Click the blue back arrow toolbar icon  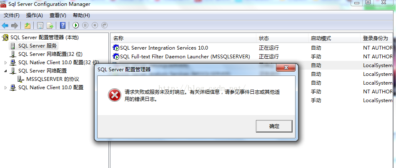[x=5, y=25]
